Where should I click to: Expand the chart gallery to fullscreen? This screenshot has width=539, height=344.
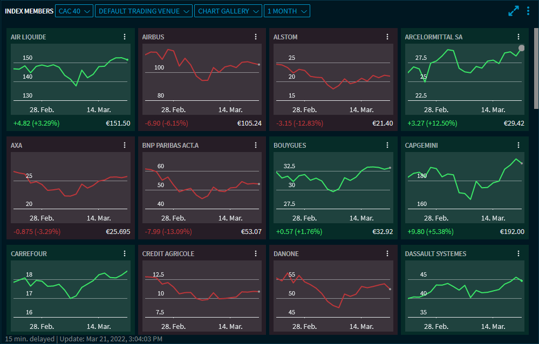513,11
